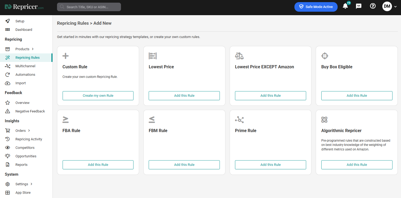Click the Negative Feedback warning triangle icon
The image size is (401, 198).
8,111
